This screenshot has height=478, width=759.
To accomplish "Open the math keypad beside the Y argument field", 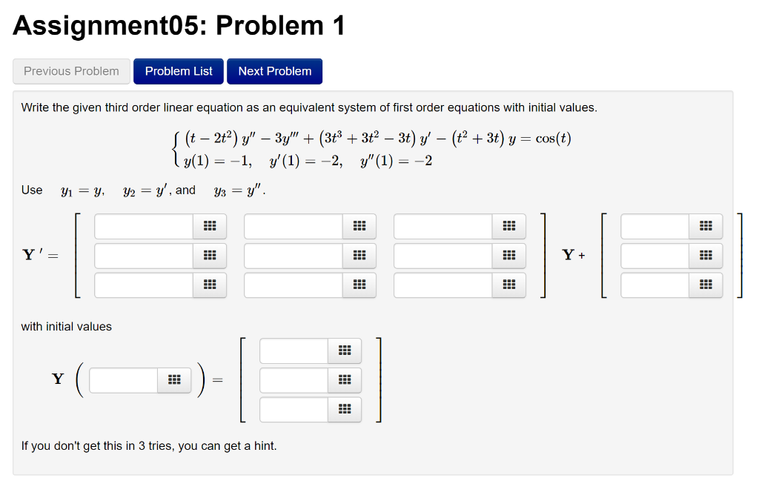I will 174,379.
